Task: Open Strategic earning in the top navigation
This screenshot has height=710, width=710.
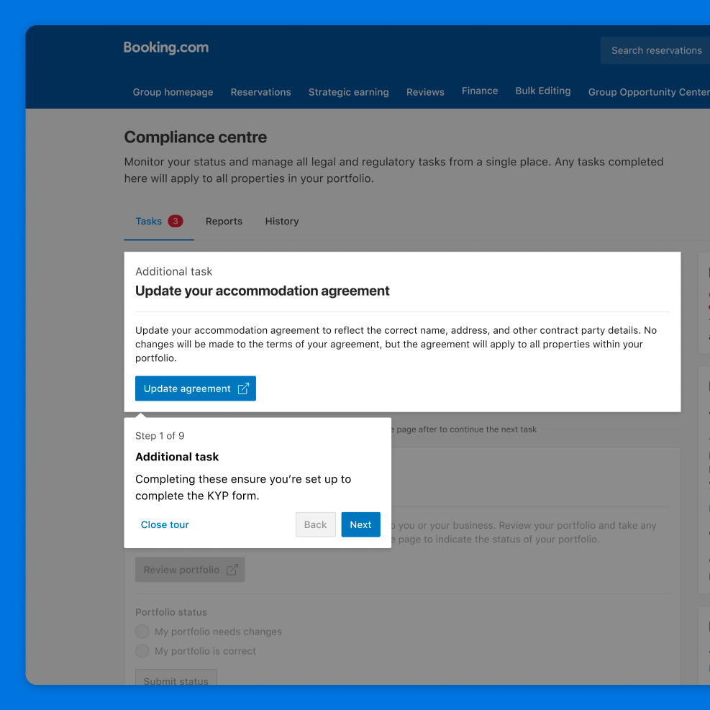Action: 348,92
